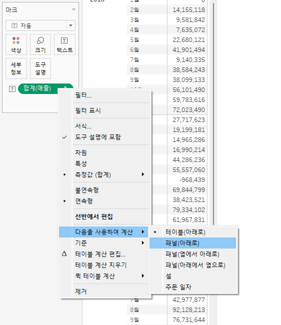Viewport: 281px width, 325px height.
Task: Select 테이블(아래로) compute option
Action: point(193,232)
